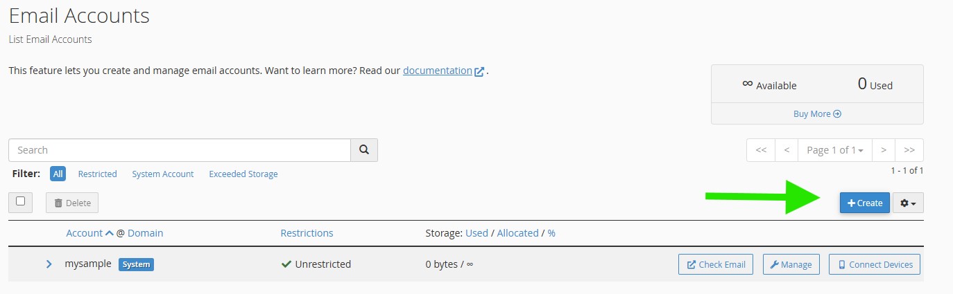
Task: Open the gear settings dropdown
Action: (x=908, y=203)
